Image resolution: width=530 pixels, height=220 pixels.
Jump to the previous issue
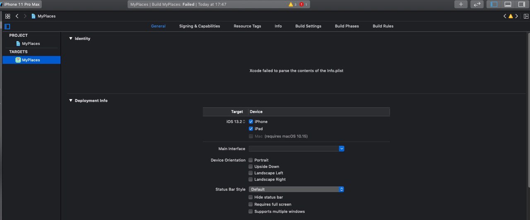505,16
